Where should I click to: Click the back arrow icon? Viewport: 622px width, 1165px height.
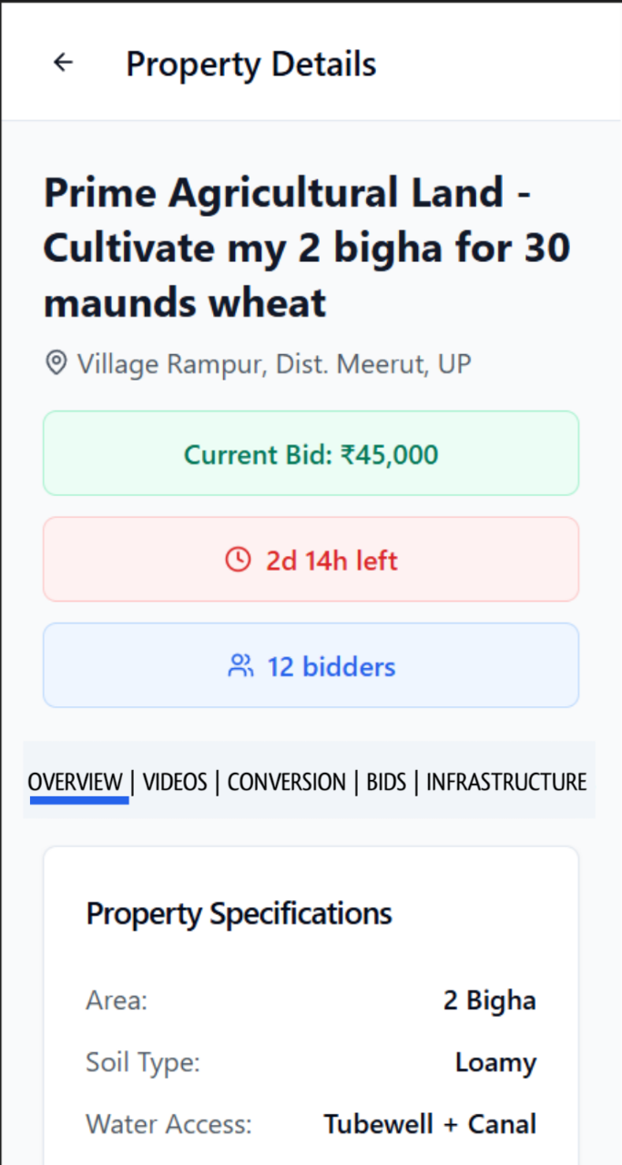click(63, 63)
